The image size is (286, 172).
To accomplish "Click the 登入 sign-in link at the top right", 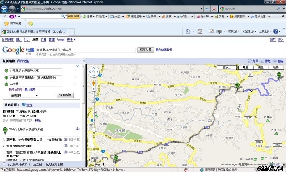I will coord(281,40).
